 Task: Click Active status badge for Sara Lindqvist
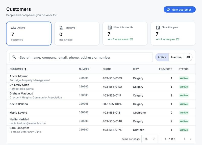184,130
